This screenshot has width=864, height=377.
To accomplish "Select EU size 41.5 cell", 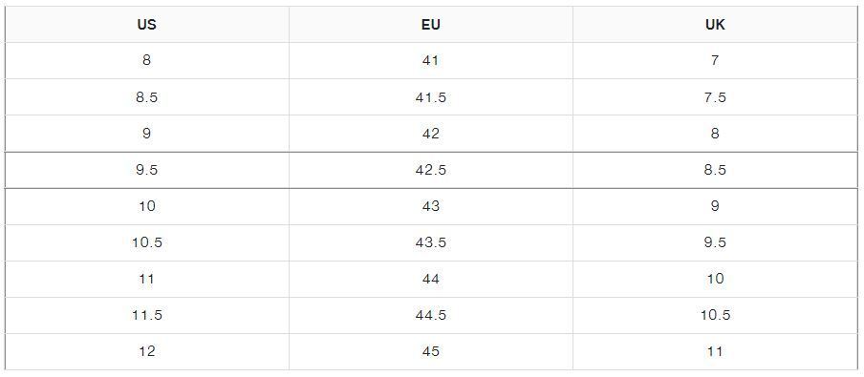I will click(431, 96).
